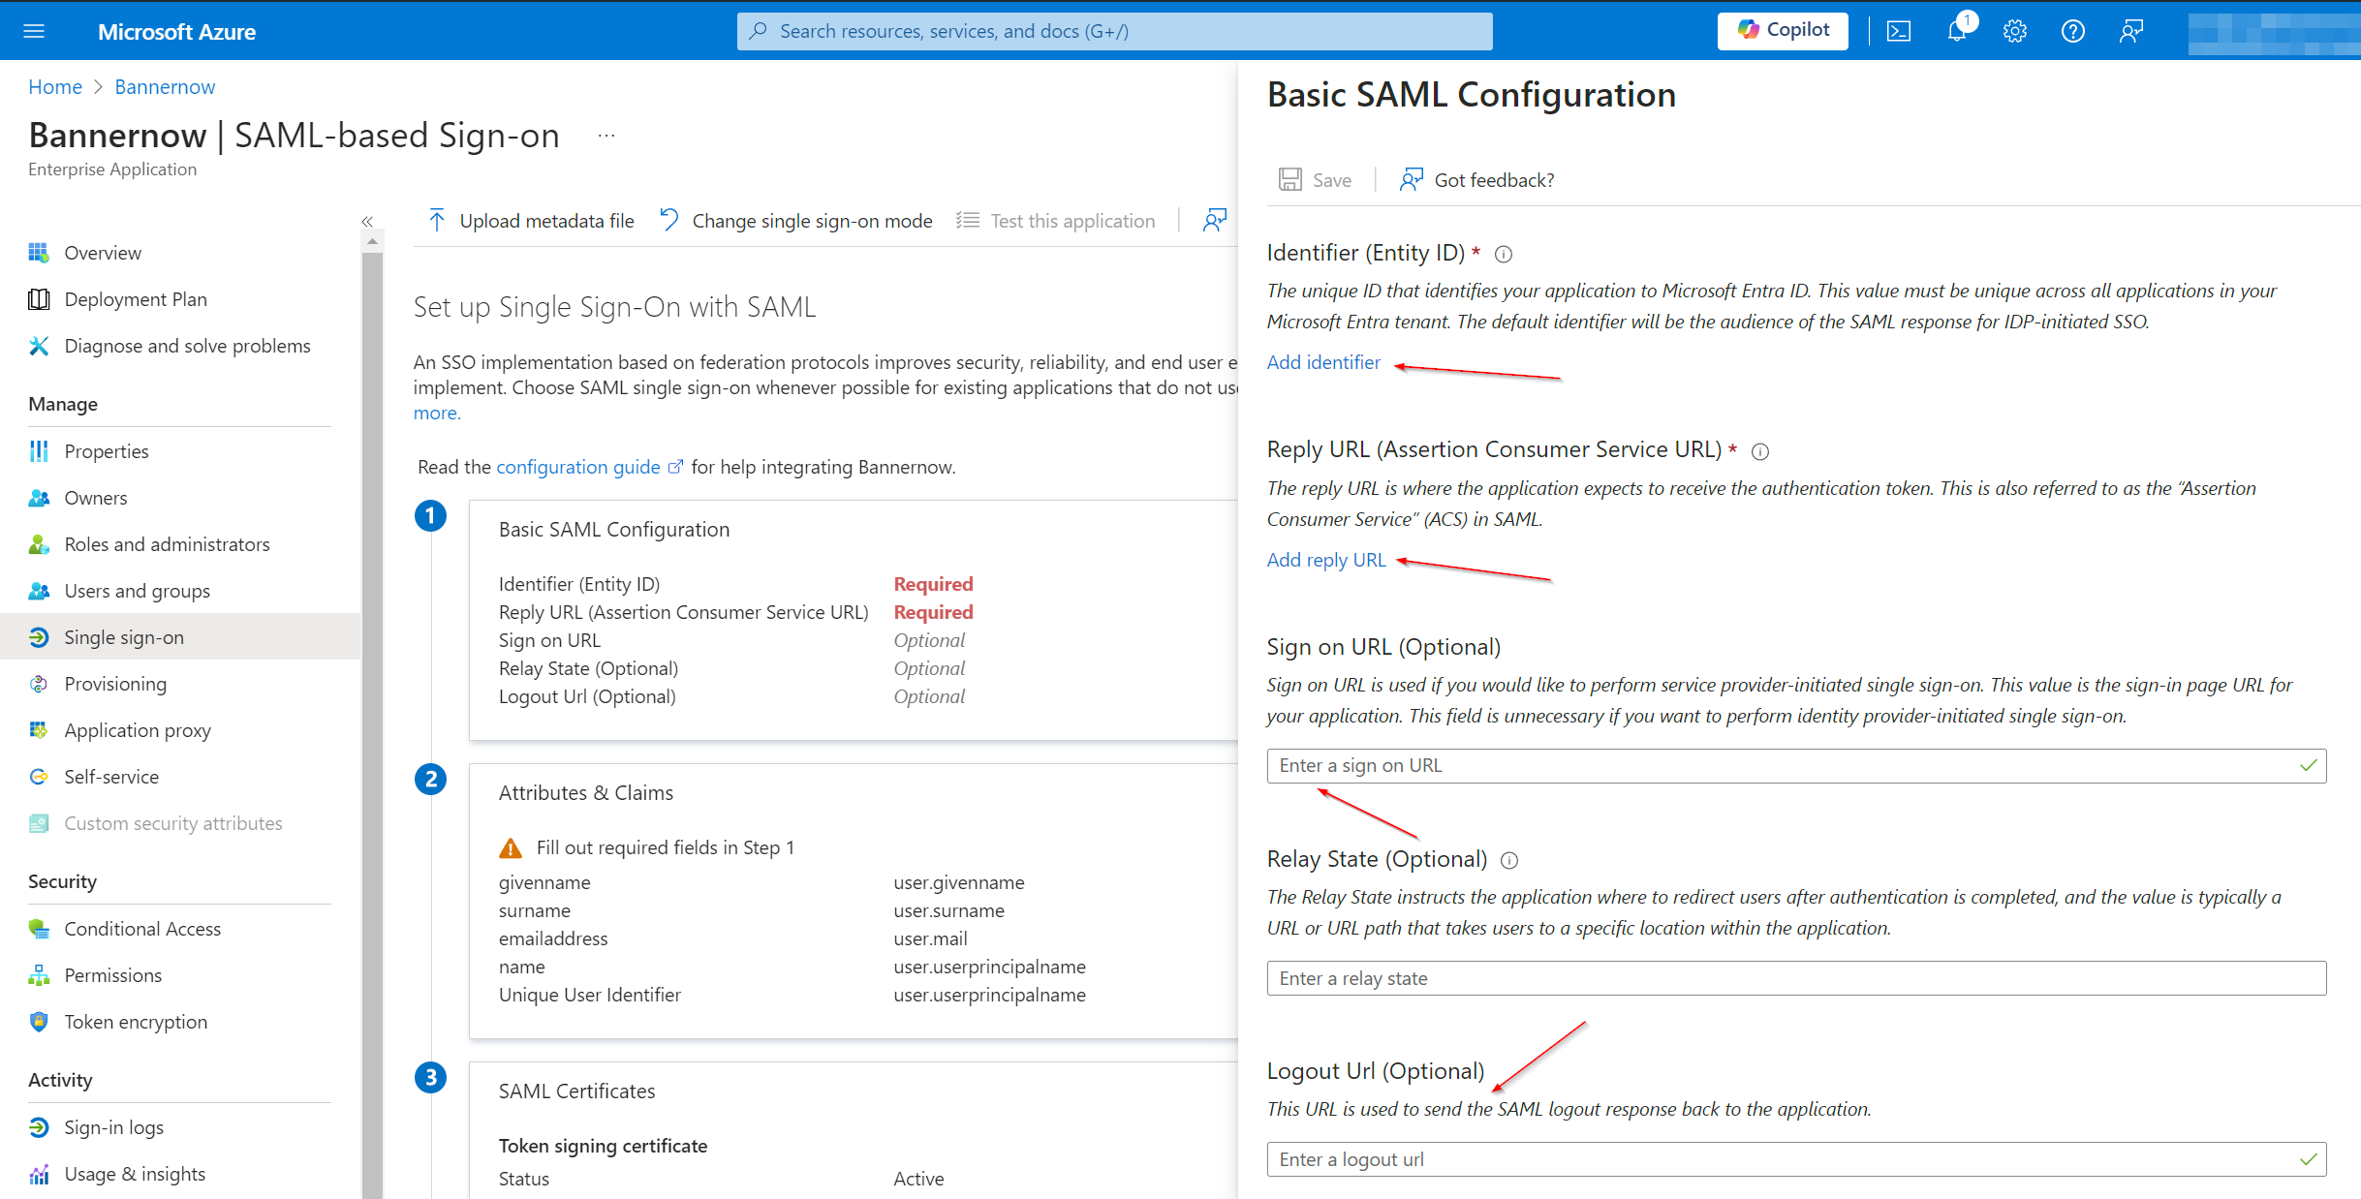Viewport: 2361px width, 1199px height.
Task: Select Single sign-on menu item
Action: [x=180, y=637]
